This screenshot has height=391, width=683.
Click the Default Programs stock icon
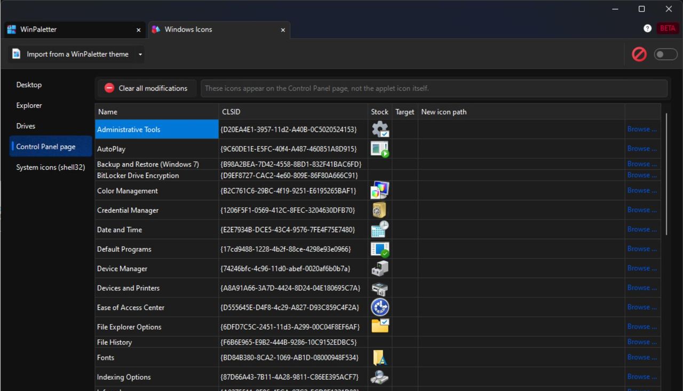tap(379, 249)
